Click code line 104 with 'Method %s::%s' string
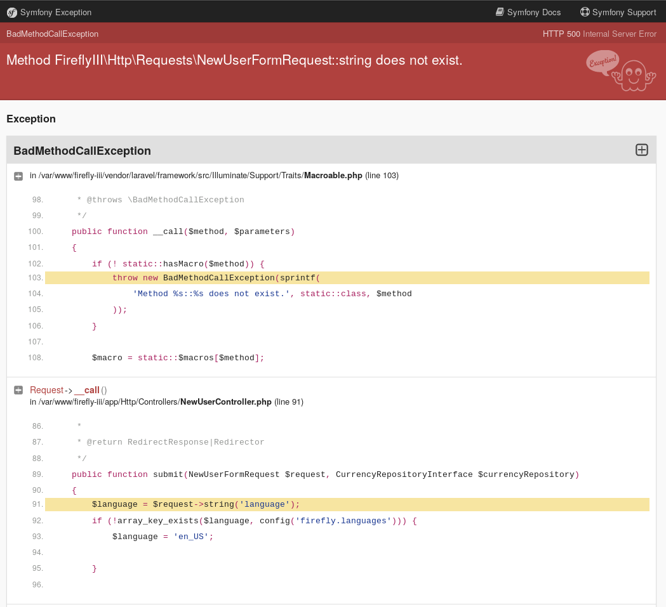The width and height of the screenshot is (666, 607). pyautogui.click(x=272, y=294)
